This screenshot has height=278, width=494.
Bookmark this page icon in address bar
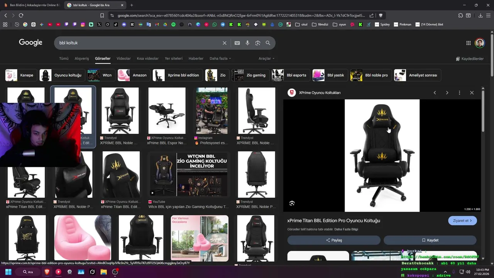click(102, 15)
